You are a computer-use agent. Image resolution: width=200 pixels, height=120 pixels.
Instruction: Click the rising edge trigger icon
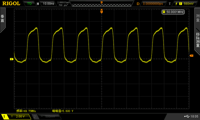click(176, 3)
